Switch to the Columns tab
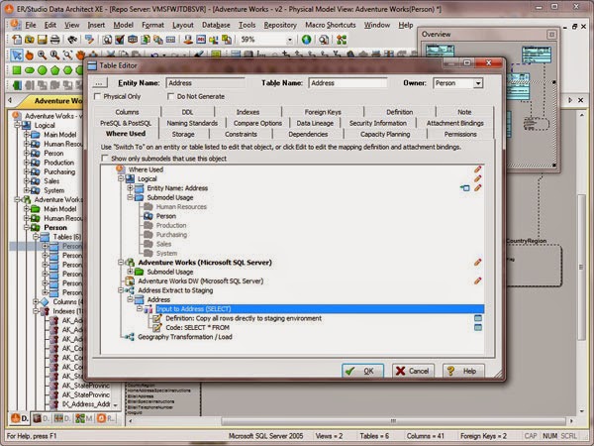Viewport: 594px width, 446px height. coord(127,112)
